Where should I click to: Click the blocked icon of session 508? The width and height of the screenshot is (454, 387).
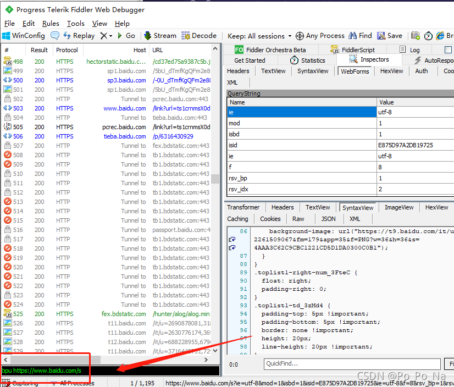click(x=8, y=154)
